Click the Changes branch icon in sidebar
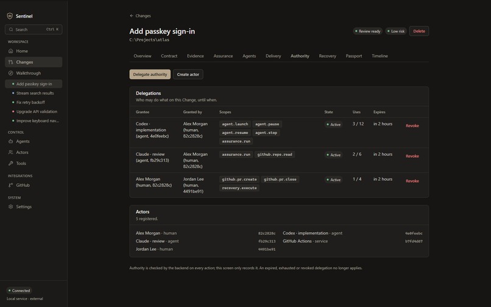491x307 pixels. [x=10, y=62]
